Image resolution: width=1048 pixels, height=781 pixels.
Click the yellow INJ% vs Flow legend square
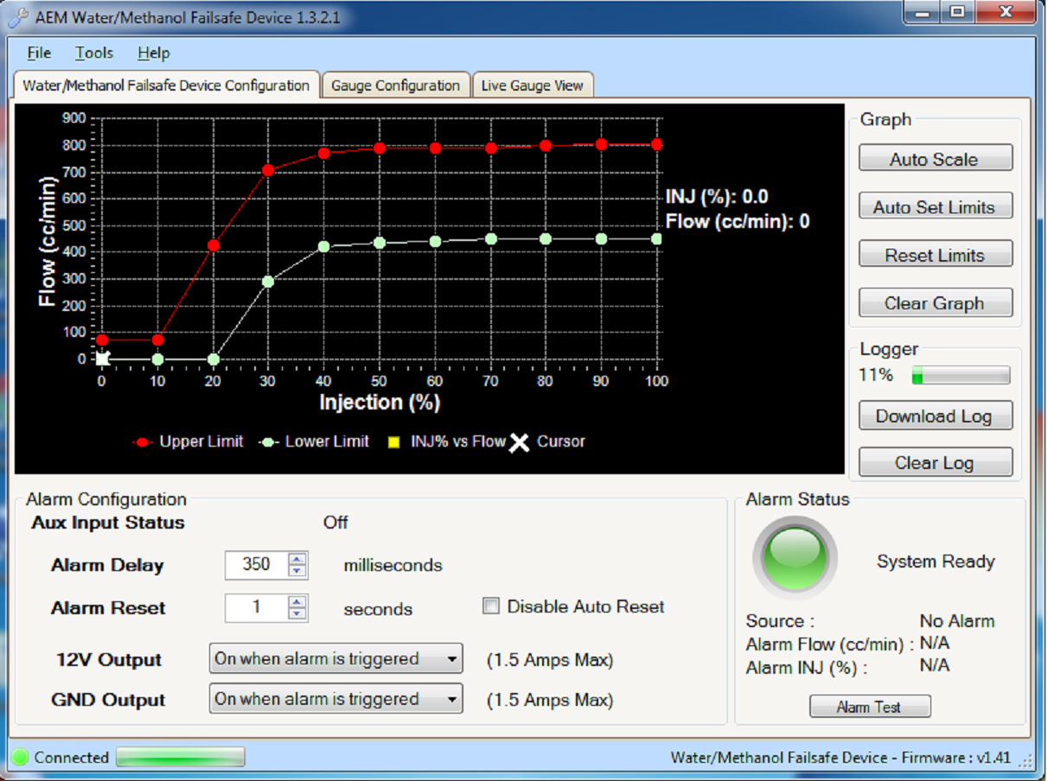(x=393, y=442)
